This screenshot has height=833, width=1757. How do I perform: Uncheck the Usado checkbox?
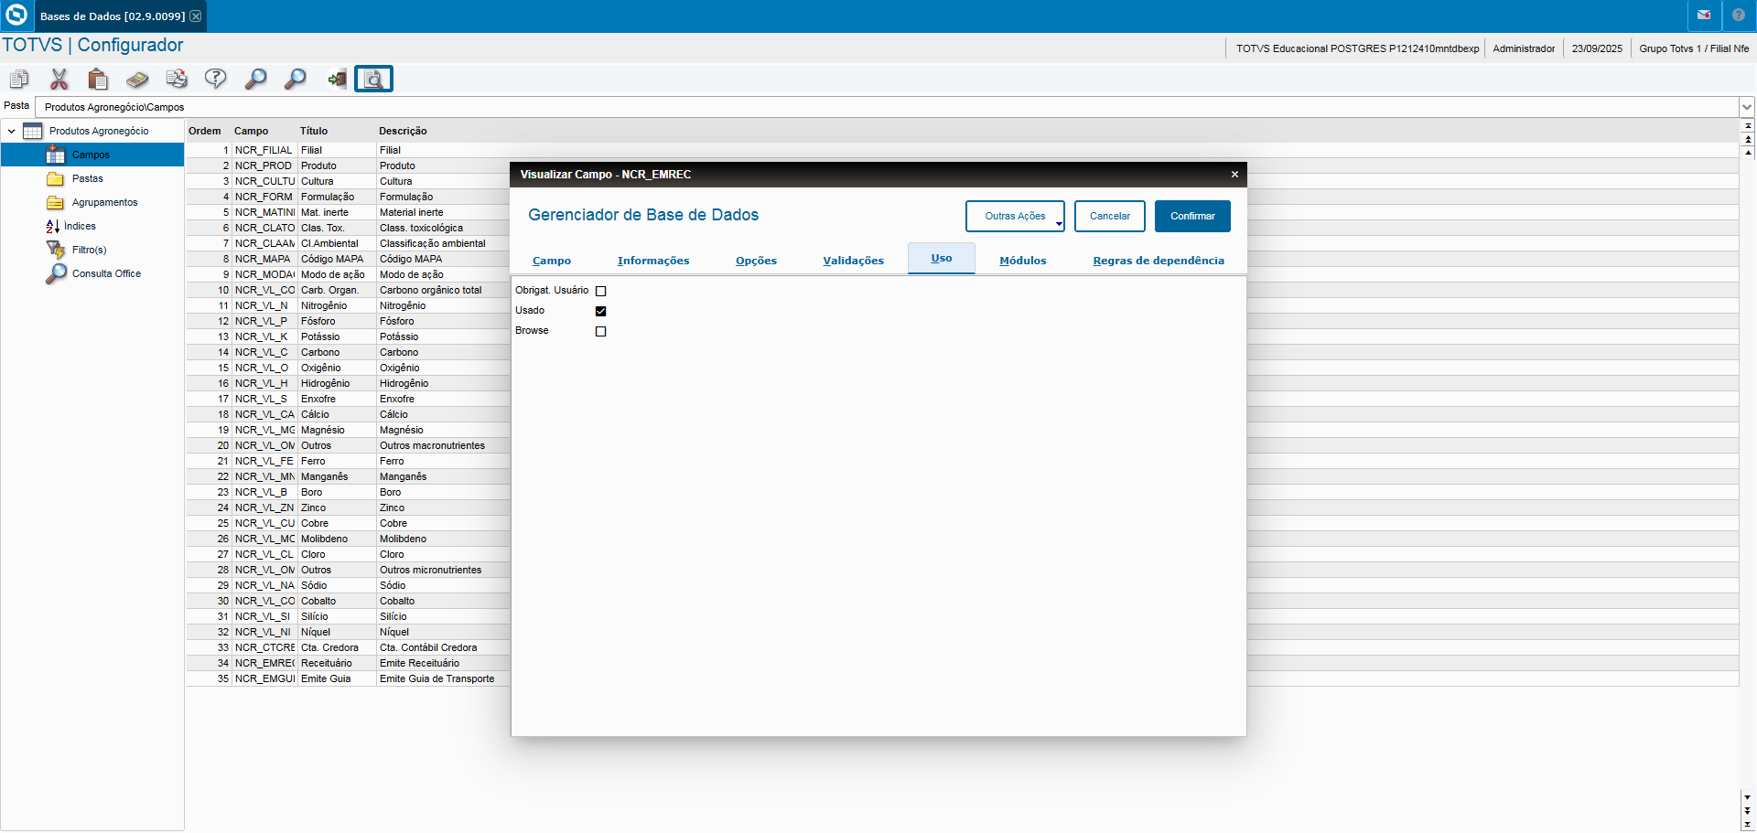(x=601, y=311)
